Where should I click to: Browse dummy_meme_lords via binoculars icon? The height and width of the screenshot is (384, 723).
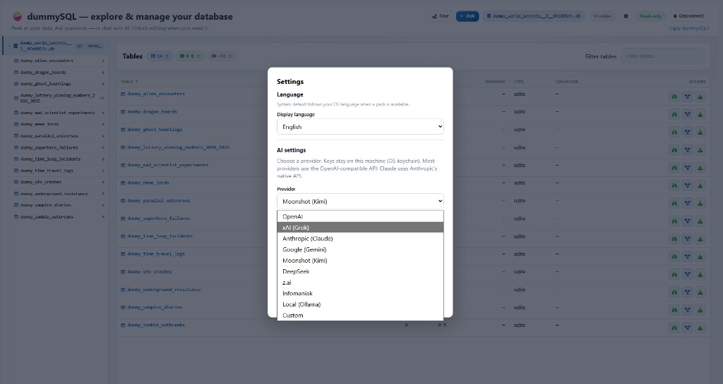[674, 185]
